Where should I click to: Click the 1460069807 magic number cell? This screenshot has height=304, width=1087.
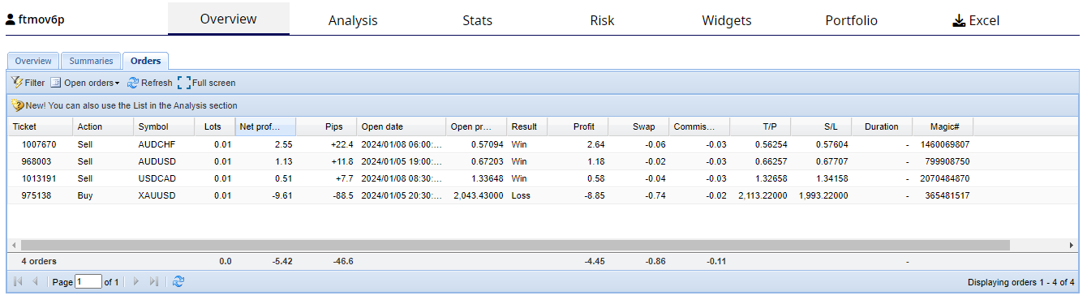tap(943, 144)
